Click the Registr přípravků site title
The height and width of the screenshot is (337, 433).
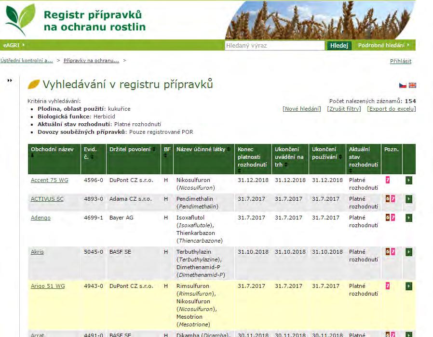click(95, 21)
